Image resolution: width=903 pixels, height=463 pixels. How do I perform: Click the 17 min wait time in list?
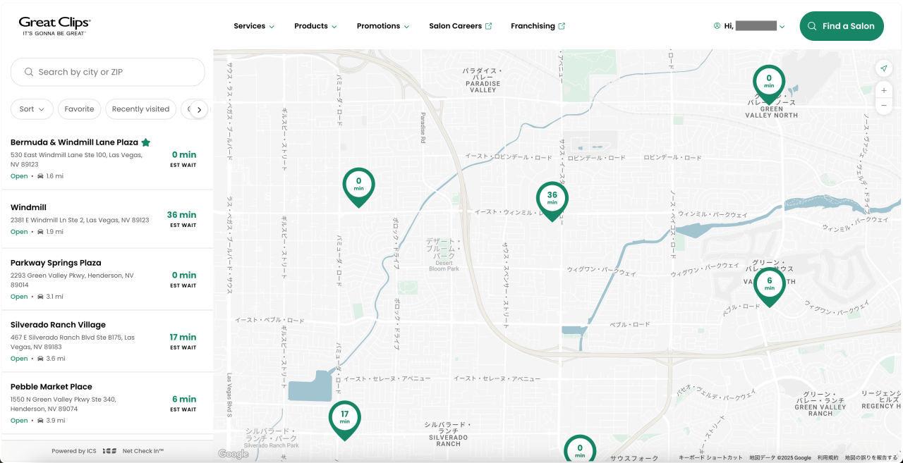[x=183, y=338]
